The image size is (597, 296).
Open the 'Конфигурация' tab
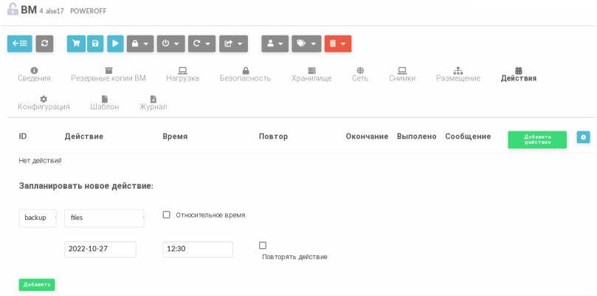click(x=44, y=102)
